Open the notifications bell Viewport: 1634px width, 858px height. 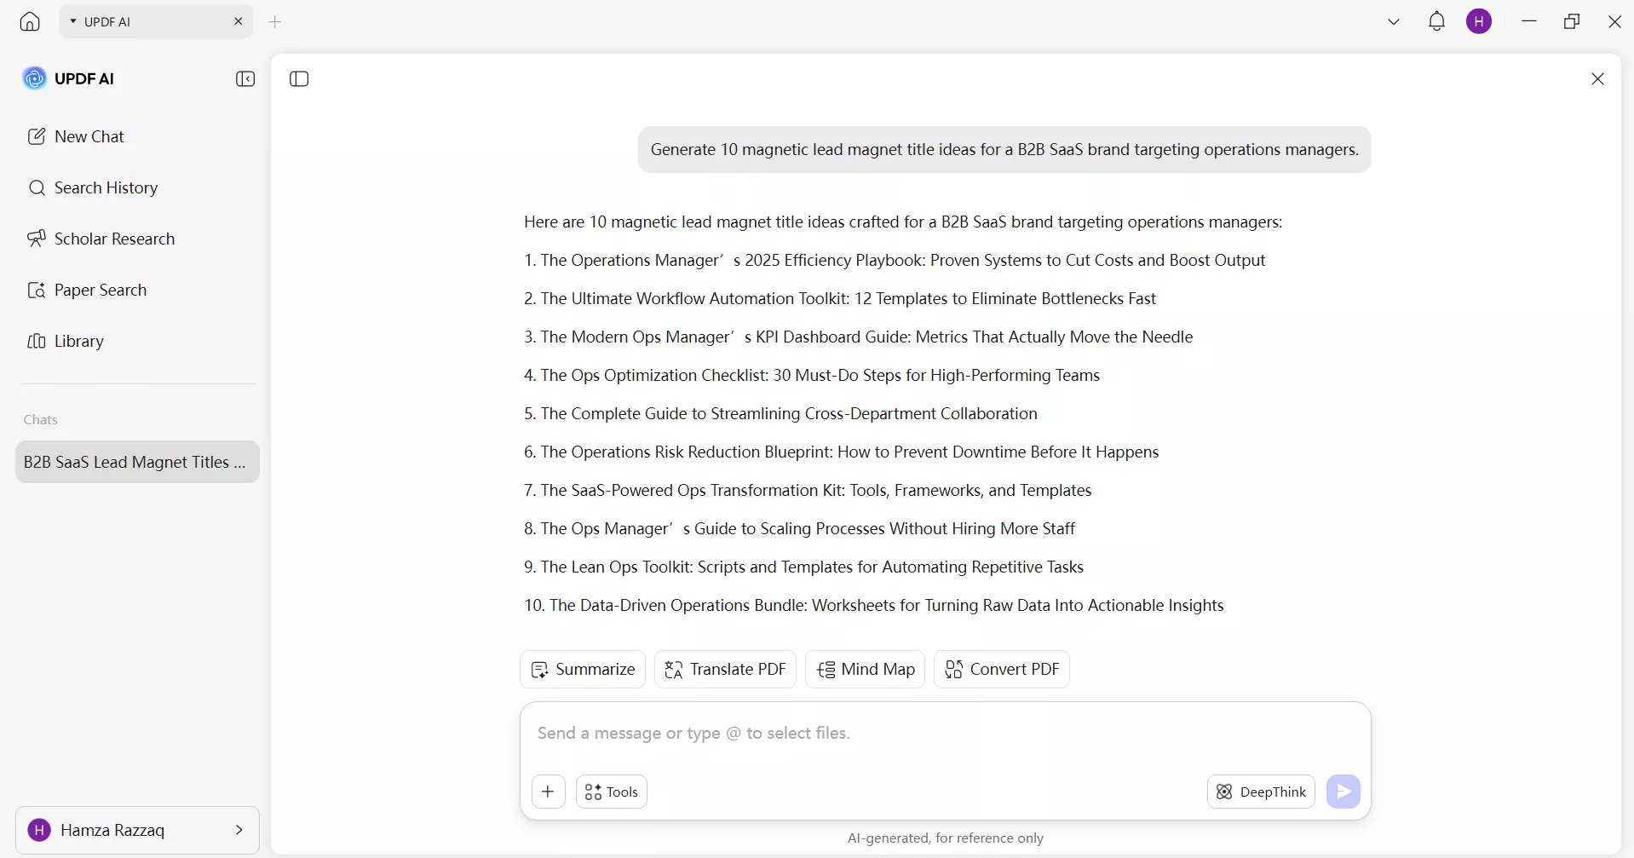coord(1436,21)
